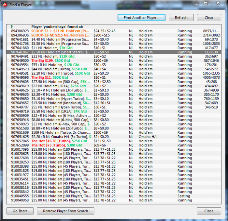Select the $3.30+R NL Hold'em $20K Gtd row
228x221 pixels.
pyautogui.click(x=114, y=94)
